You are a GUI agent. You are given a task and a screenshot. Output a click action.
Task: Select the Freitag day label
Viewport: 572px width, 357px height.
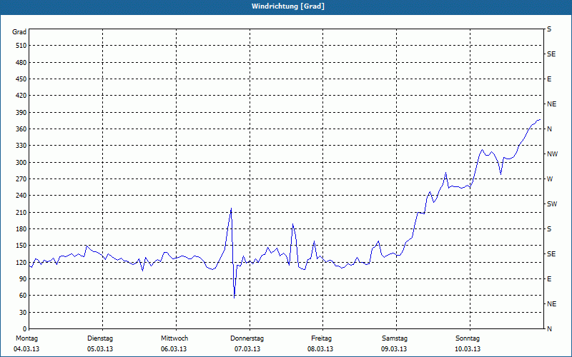point(321,338)
